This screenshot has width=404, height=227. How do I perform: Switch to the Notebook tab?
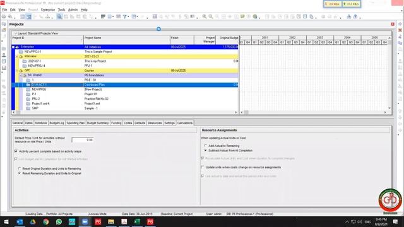pyautogui.click(x=41, y=123)
